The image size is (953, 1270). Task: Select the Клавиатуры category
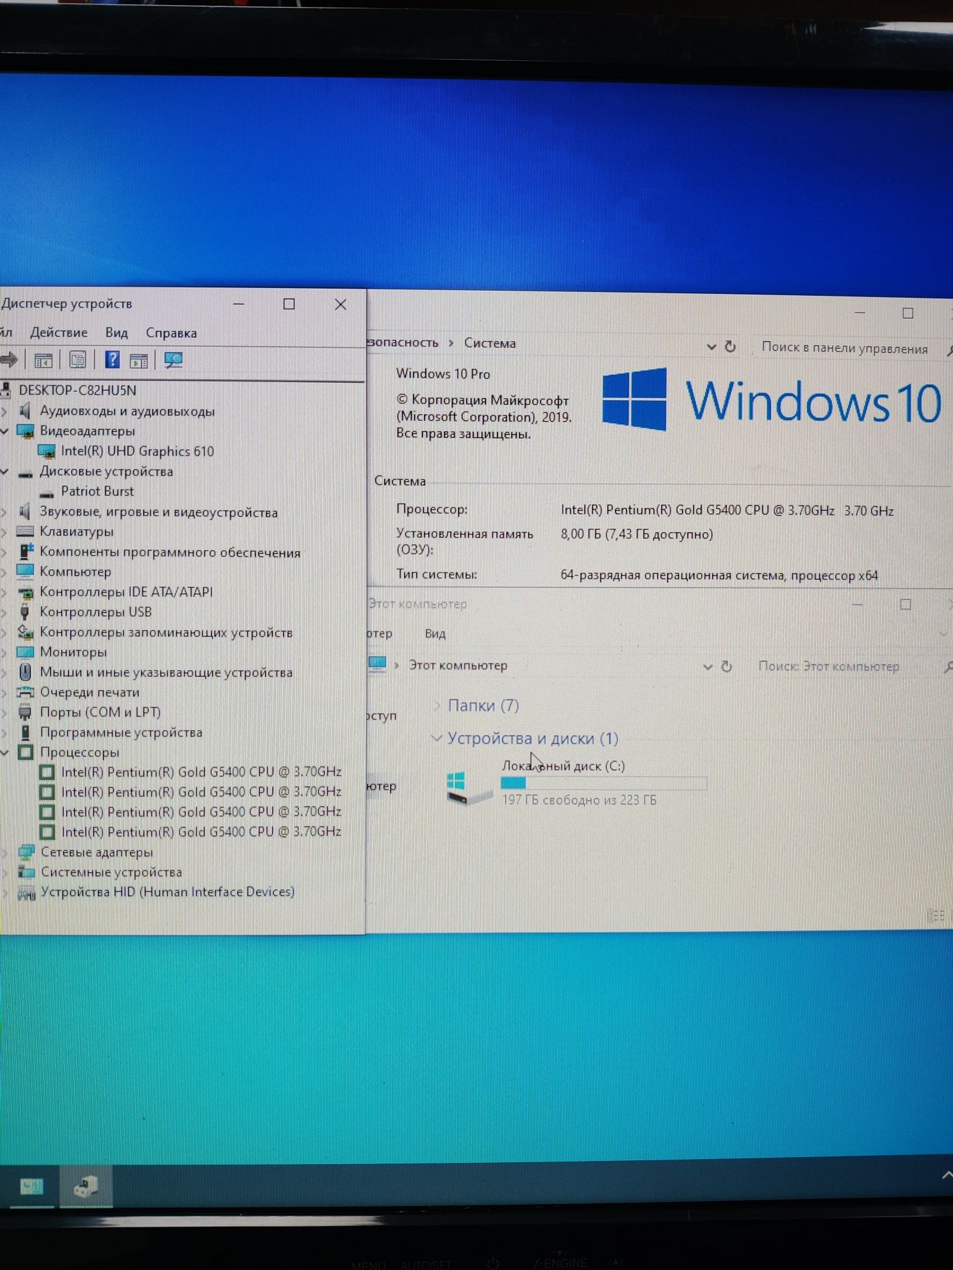pos(76,531)
